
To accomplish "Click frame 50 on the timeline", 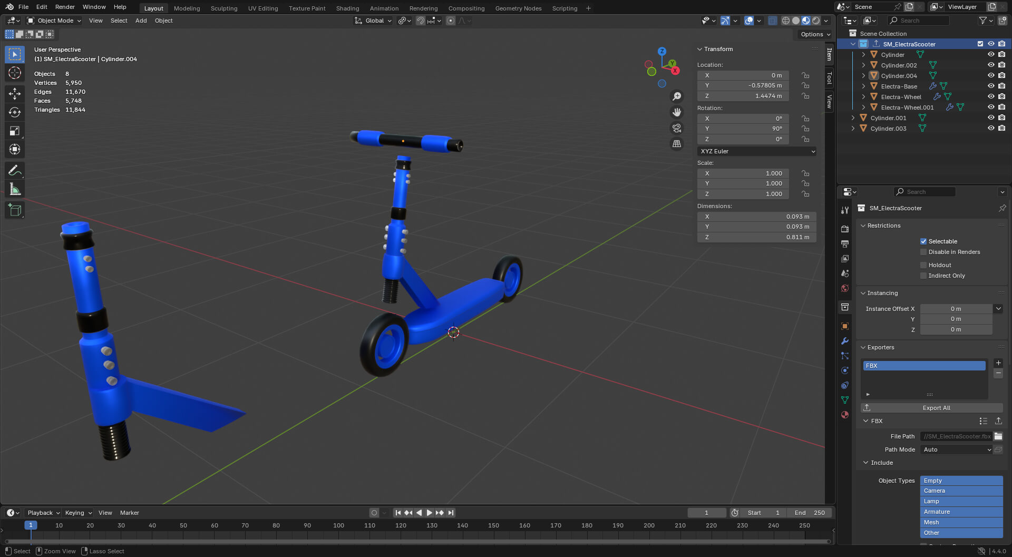I will pos(183,525).
